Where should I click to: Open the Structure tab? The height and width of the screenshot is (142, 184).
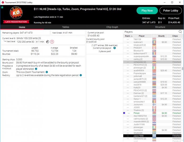click(160, 27)
